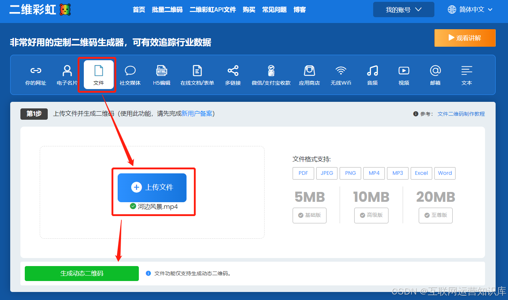
Task: Click the MP4 format tag
Action: point(374,173)
